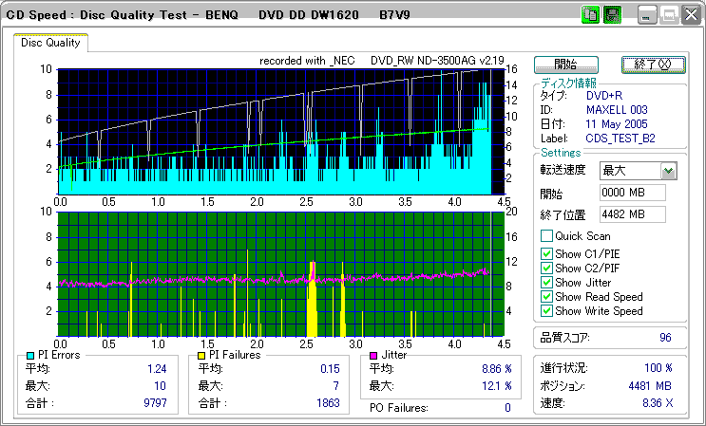This screenshot has height=426, width=706.
Task: Uncheck the Show Write Speed box
Action: 546,311
